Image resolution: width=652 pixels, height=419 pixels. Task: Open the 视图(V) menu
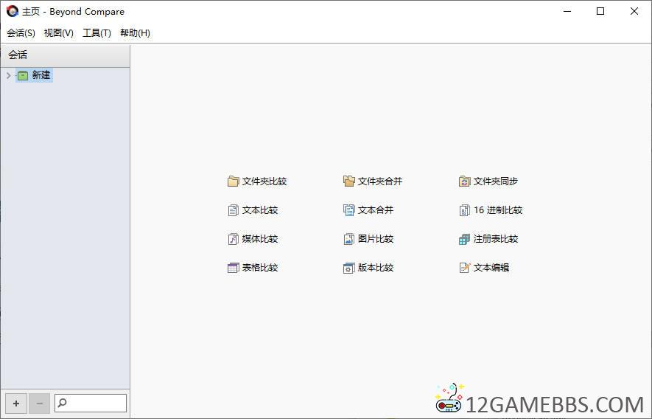tap(59, 33)
